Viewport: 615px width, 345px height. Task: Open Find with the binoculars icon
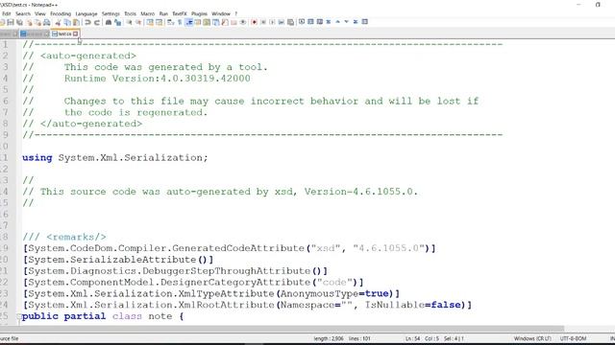click(x=109, y=22)
